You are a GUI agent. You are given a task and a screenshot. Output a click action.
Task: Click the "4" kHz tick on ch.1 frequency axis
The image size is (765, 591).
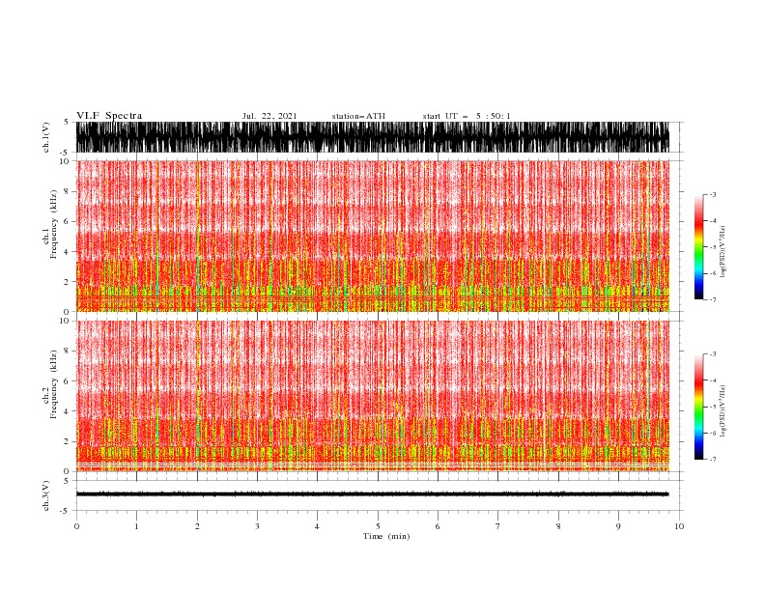(68, 252)
